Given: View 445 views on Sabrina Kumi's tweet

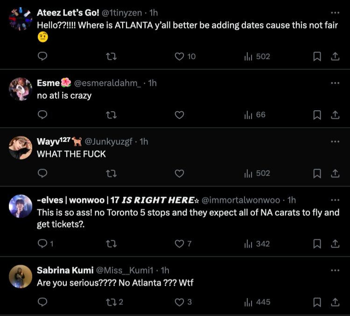Looking at the screenshot, I should (257, 302).
